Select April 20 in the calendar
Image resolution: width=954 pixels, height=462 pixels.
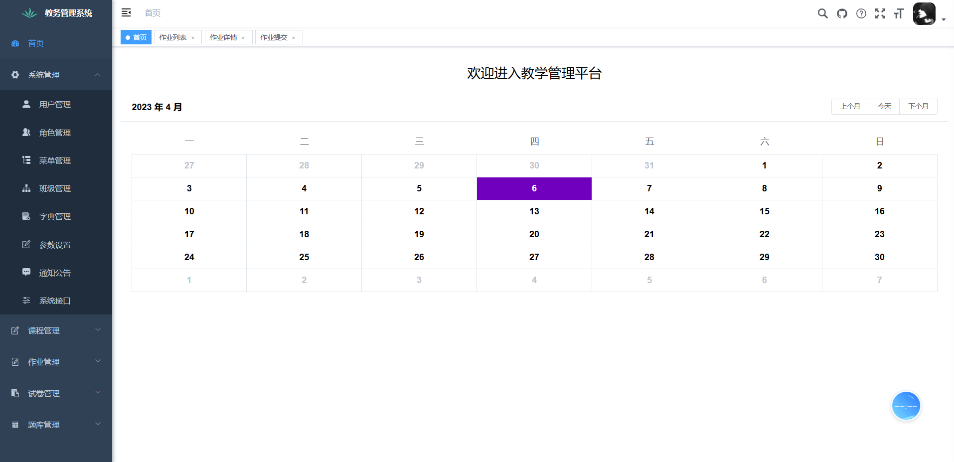pyautogui.click(x=534, y=234)
